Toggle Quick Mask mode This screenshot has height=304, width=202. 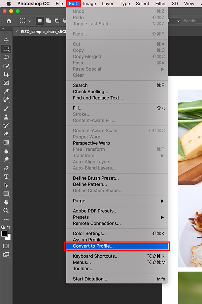[6, 246]
